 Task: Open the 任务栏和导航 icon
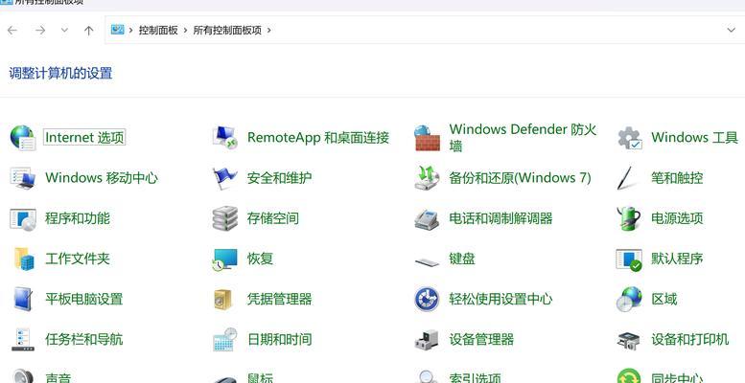pos(22,339)
